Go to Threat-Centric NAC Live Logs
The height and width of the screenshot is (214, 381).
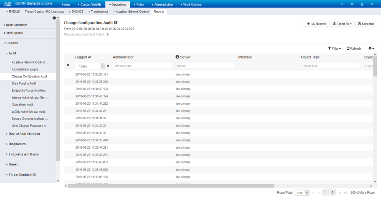click(x=44, y=11)
